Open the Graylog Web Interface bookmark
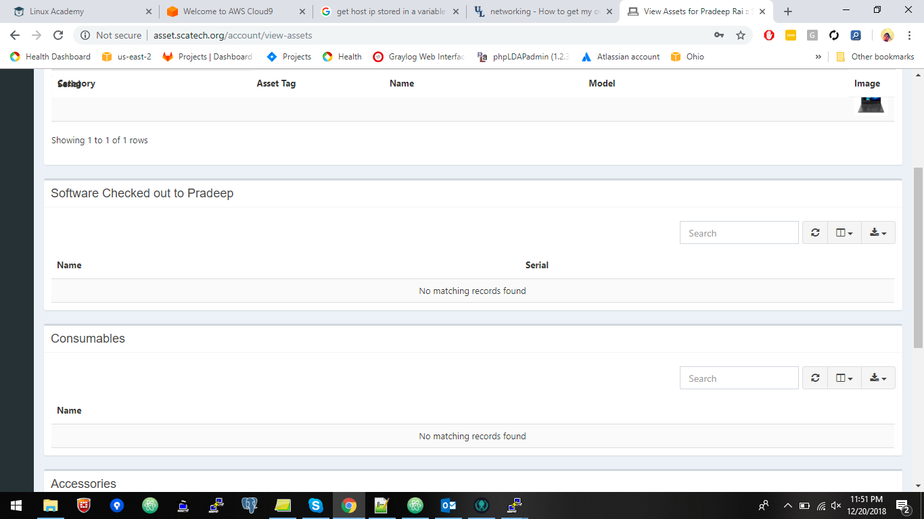The image size is (924, 519). tap(419, 57)
